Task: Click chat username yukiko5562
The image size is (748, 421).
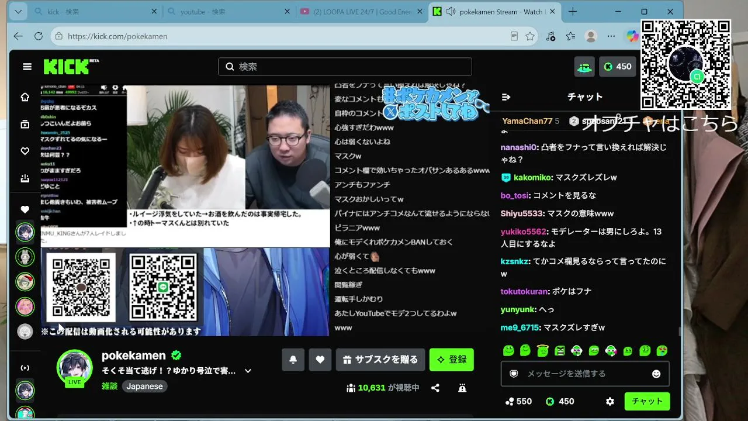Action: [x=523, y=232]
